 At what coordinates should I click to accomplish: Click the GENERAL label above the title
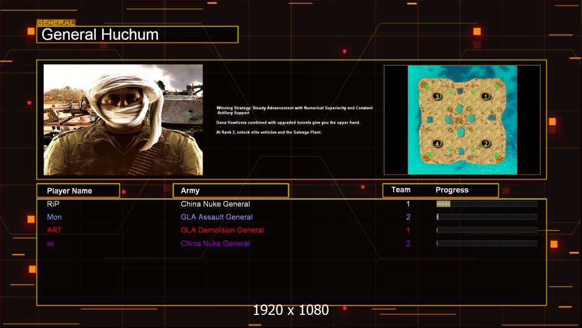[56, 22]
